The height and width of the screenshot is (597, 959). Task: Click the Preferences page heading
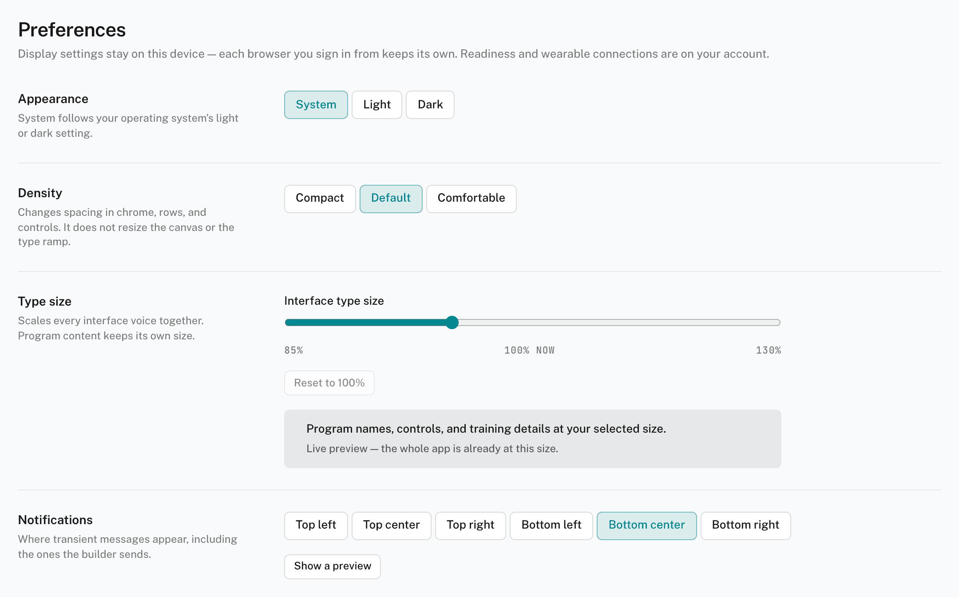(72, 30)
